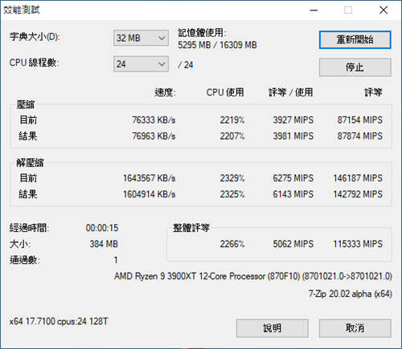Click the AMD Ryzen 9 3900XT processor text

pyautogui.click(x=253, y=276)
